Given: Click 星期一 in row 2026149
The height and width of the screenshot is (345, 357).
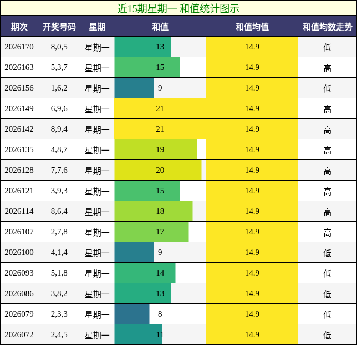Looking at the screenshot, I should [x=97, y=109].
